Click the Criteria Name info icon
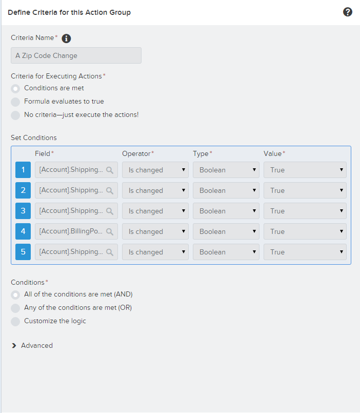Image resolution: width=360 pixels, height=413 pixels. pos(66,38)
